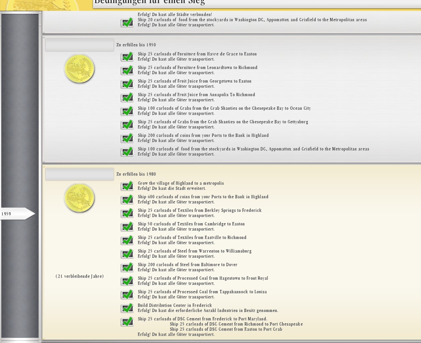Click checkmark for Crabs to Gettysburg
The width and height of the screenshot is (421, 343).
pos(127,124)
